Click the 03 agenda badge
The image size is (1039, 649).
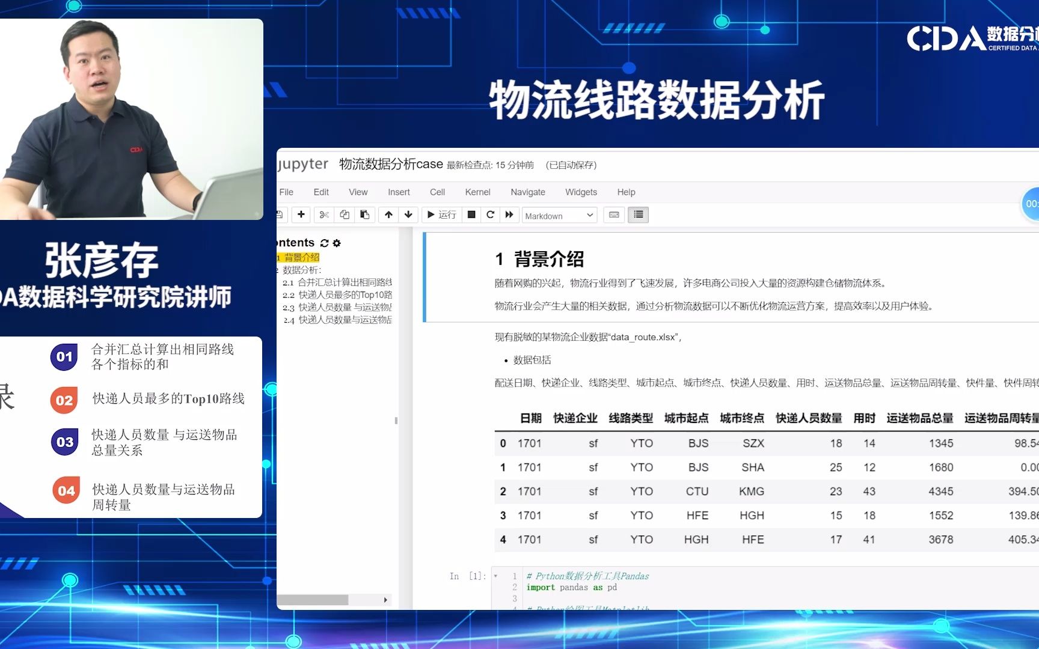[64, 442]
